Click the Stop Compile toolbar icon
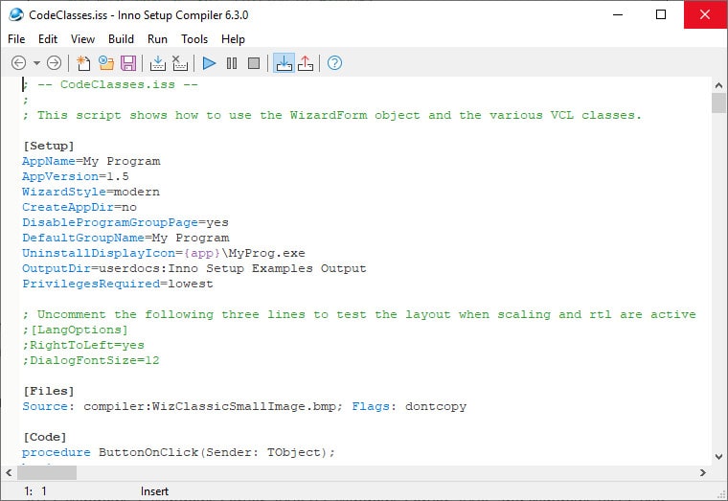Screen dimensions: 728x501 pos(180,62)
